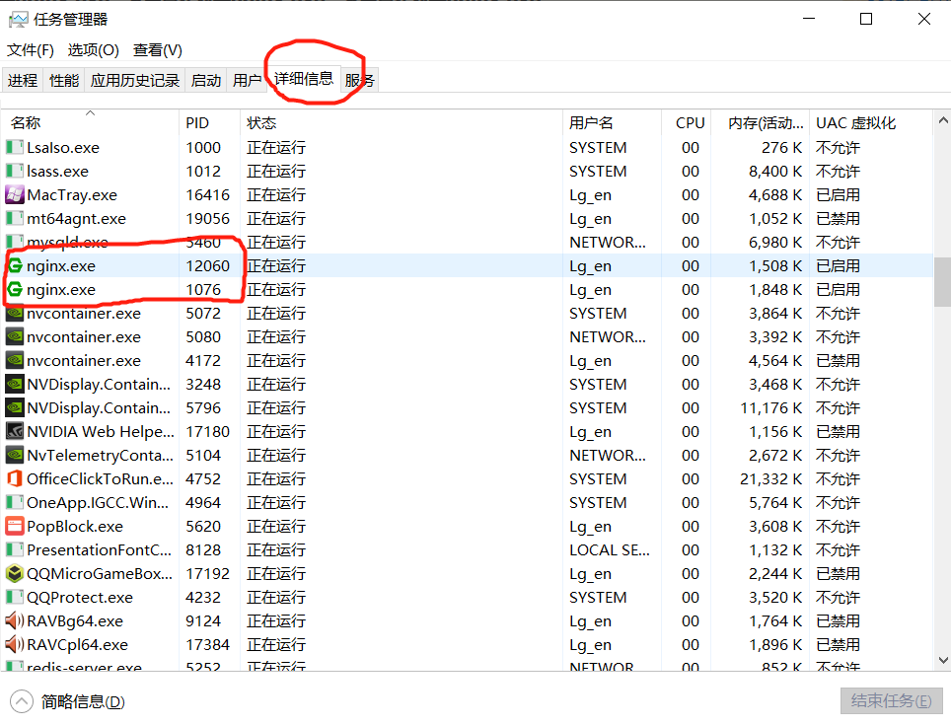Select the mysqld.exe process row
951x726 pixels.
click(x=467, y=242)
